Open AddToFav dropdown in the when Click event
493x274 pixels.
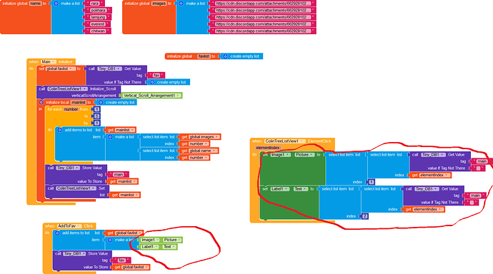[79, 226]
